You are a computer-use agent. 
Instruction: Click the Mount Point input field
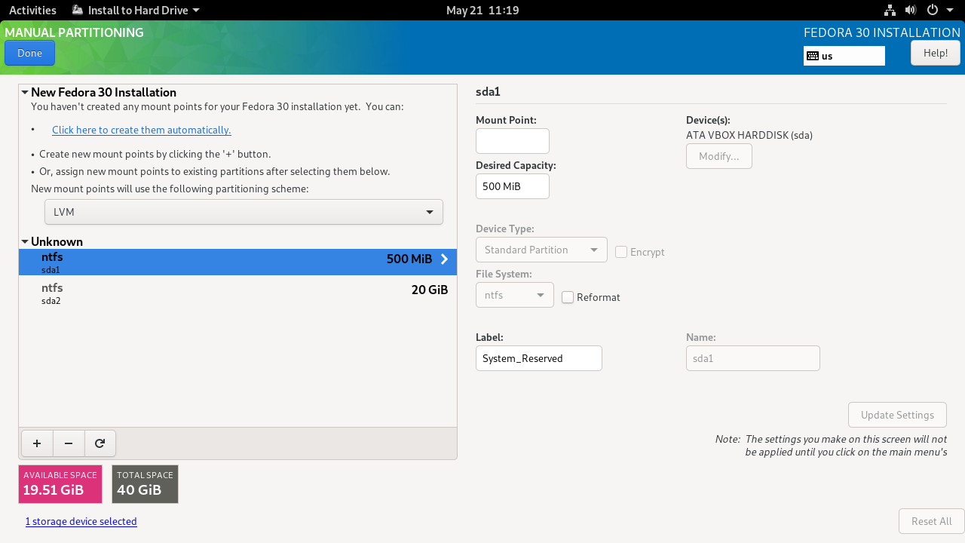(x=513, y=141)
